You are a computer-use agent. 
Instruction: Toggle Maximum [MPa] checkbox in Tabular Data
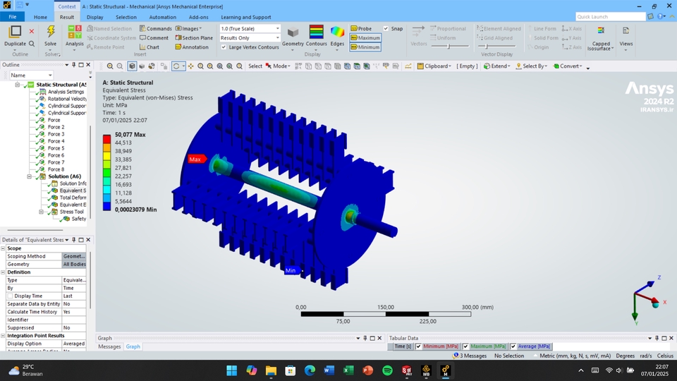coord(465,346)
